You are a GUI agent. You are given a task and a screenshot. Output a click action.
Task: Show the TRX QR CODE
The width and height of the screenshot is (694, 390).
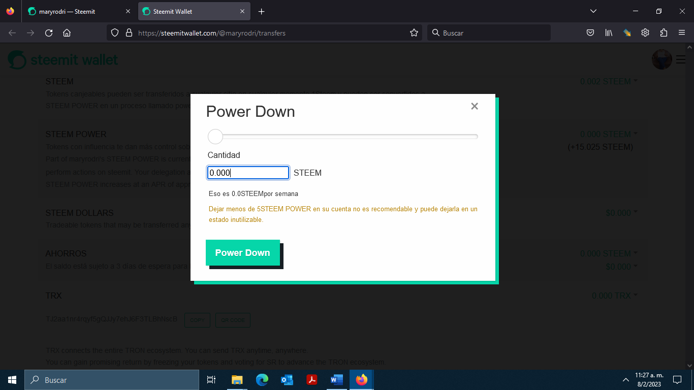click(233, 320)
